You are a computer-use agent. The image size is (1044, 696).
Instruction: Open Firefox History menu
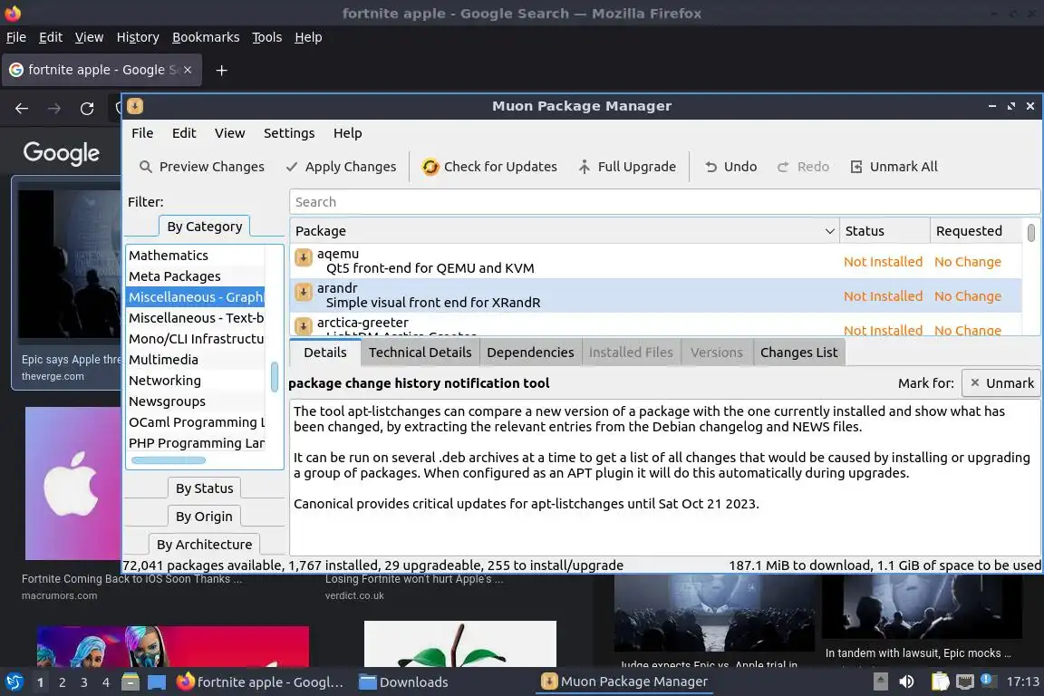[x=138, y=37]
